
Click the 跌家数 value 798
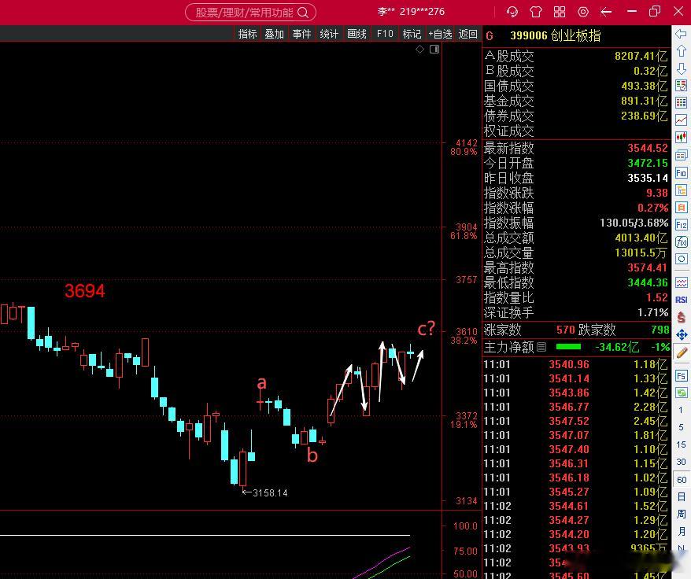(x=660, y=330)
